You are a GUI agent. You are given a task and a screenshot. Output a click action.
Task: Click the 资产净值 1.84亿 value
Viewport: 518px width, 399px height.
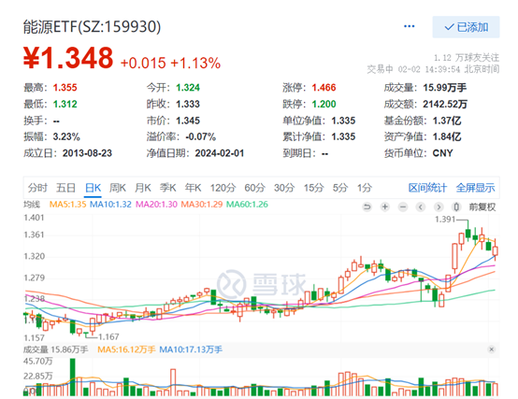click(447, 136)
